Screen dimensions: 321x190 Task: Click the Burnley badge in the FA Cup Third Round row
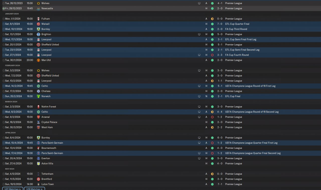pyautogui.click(x=38, y=29)
